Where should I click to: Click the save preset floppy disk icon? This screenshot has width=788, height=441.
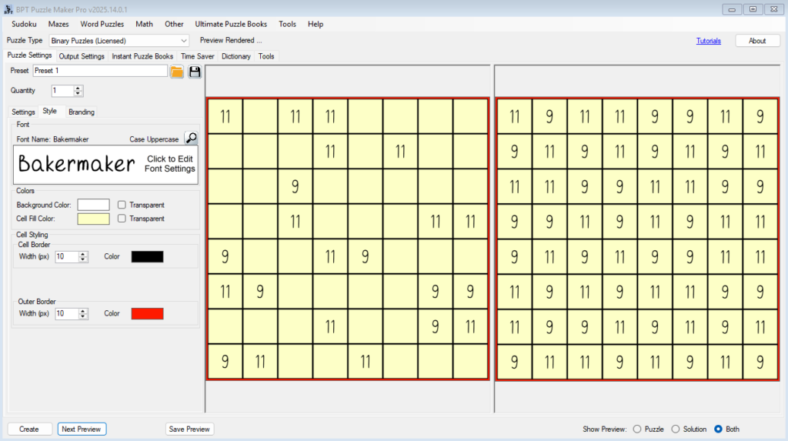195,72
